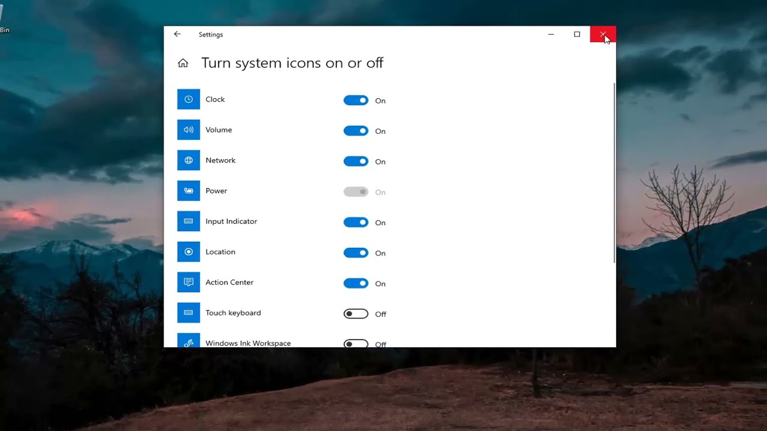Click the "Volume" label text
The image size is (767, 431).
219,130
